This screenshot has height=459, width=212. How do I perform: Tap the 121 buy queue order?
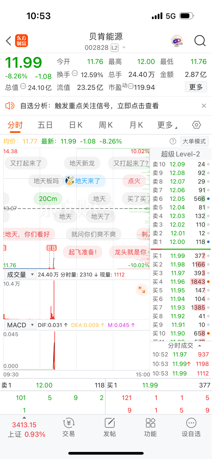click(127, 398)
